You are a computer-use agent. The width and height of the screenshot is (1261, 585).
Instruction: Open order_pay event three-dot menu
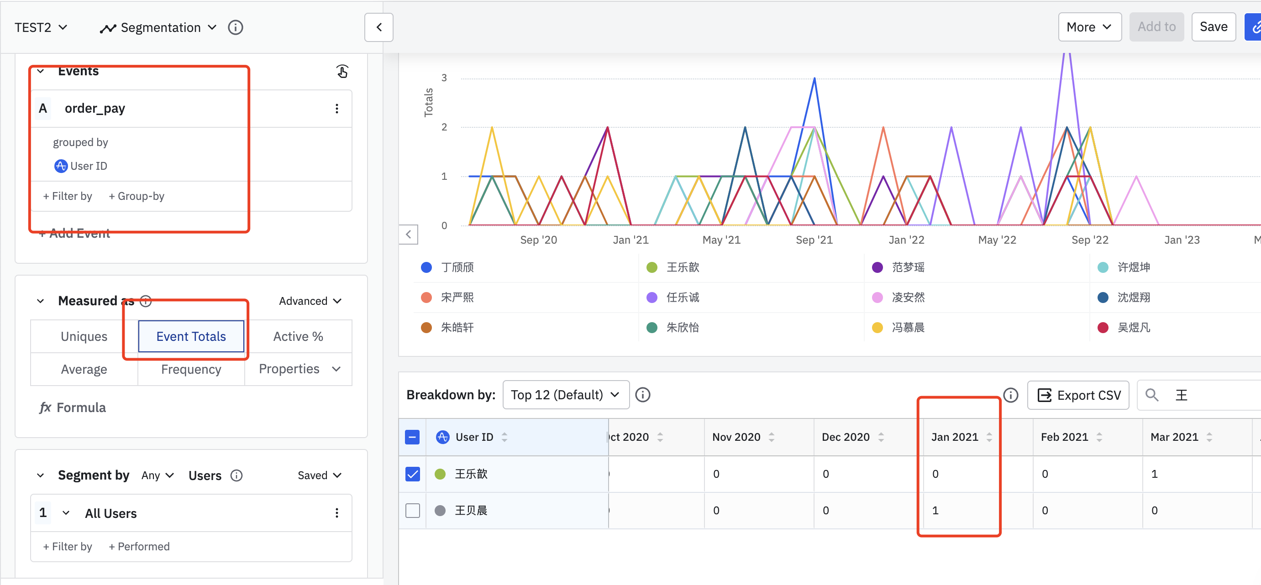[x=336, y=109]
